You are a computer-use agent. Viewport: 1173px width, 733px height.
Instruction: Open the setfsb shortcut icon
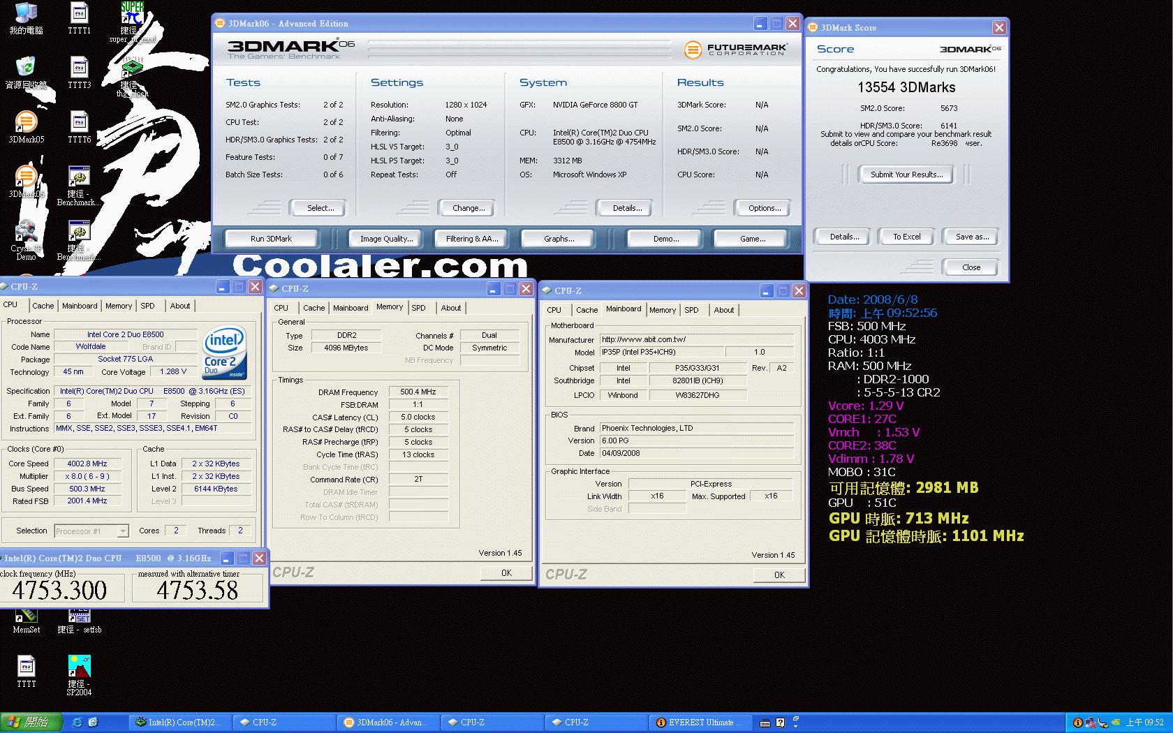(x=79, y=621)
